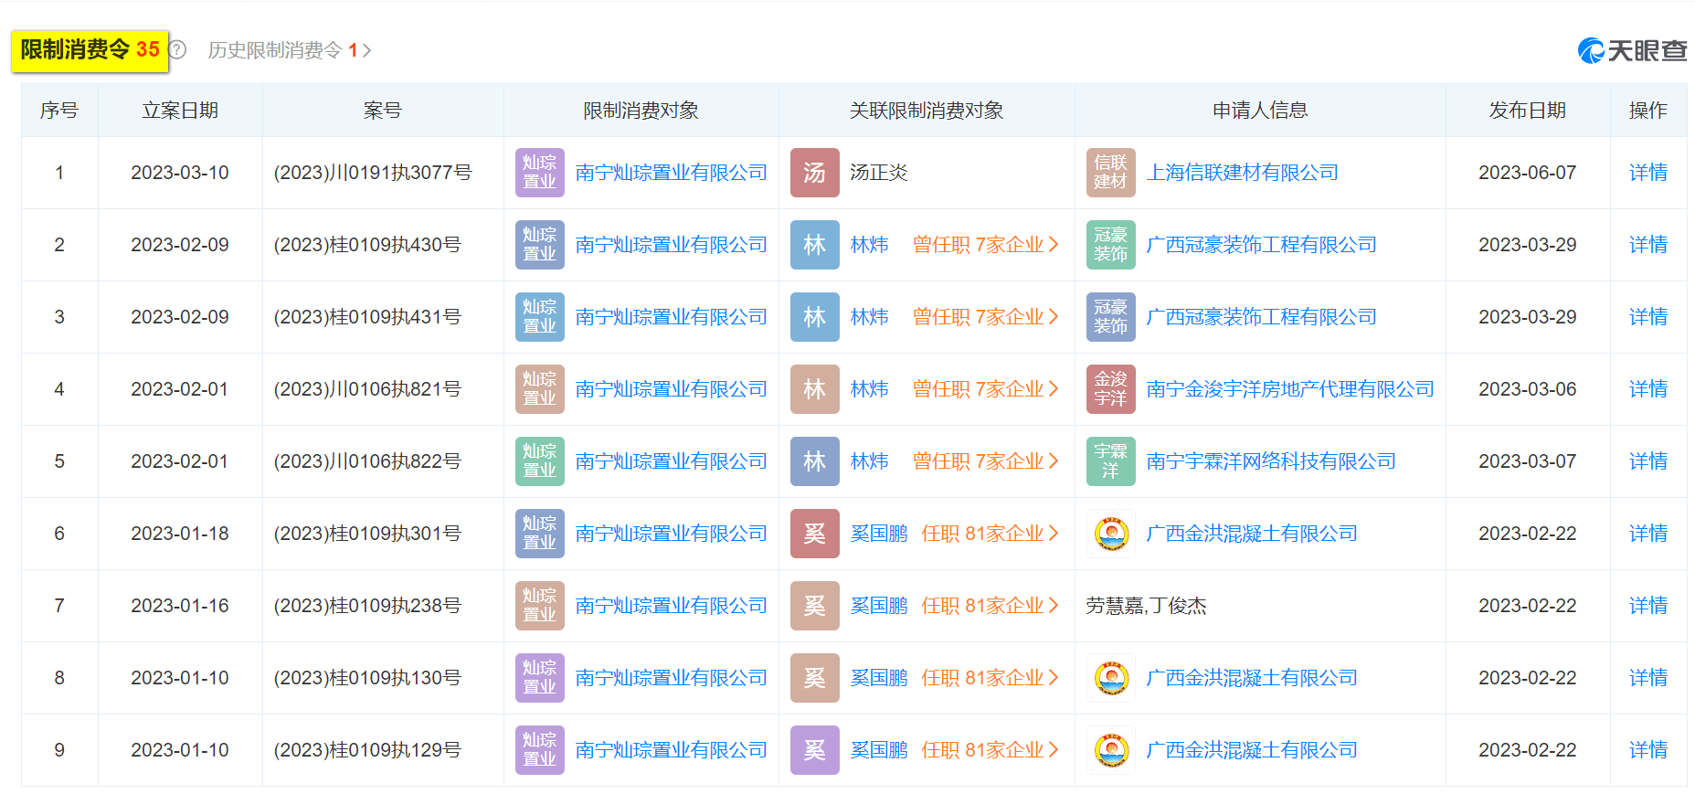Expand 任职 81家企业 in row 8

point(990,678)
